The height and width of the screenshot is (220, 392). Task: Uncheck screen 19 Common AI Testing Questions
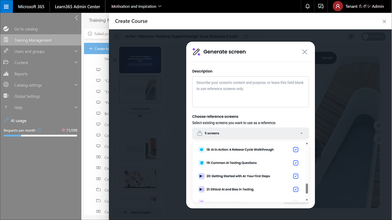[296, 163]
